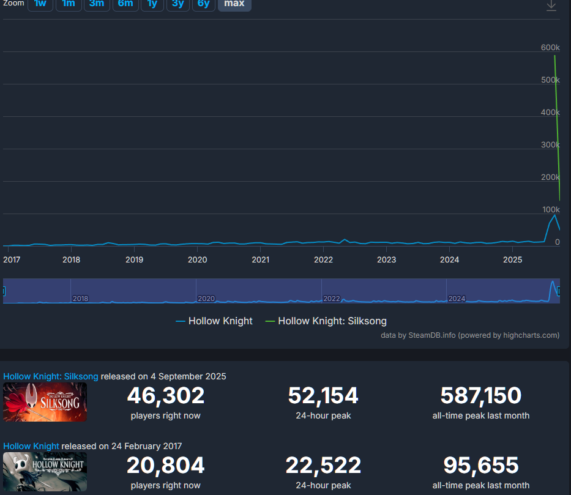Set chart zoom to 3y

(178, 4)
